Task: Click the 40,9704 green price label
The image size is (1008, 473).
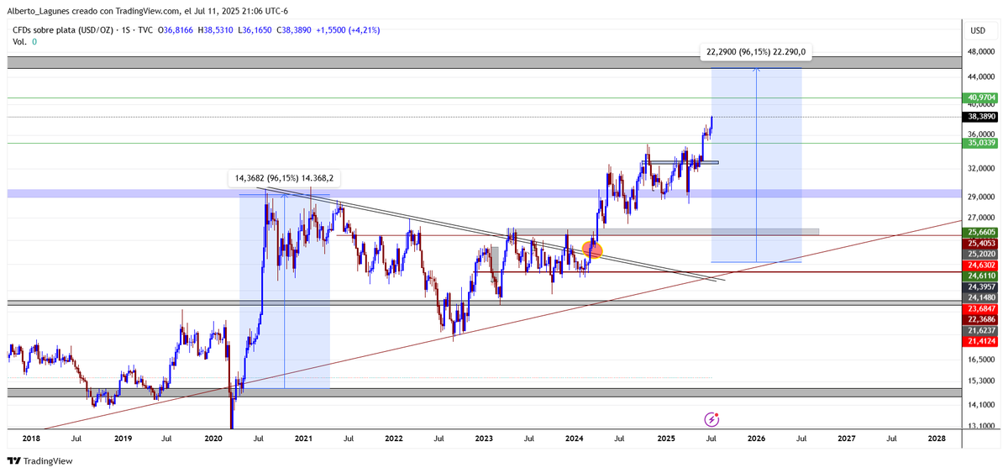Action: pyautogui.click(x=982, y=97)
